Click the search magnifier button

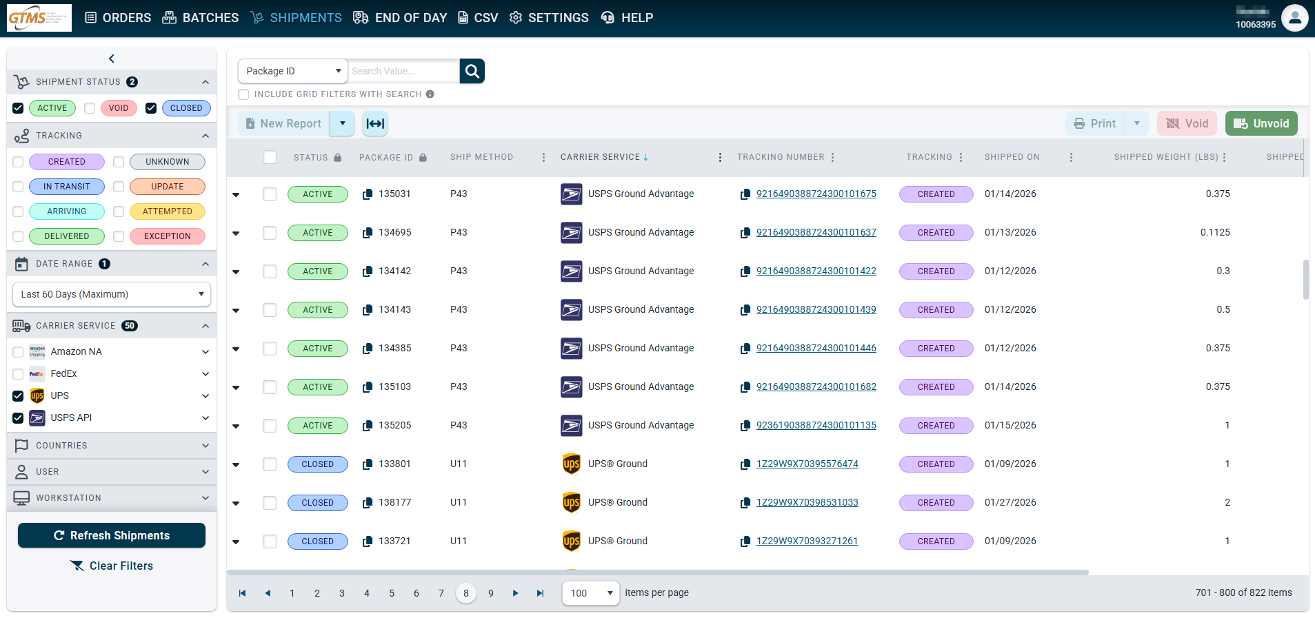click(472, 71)
